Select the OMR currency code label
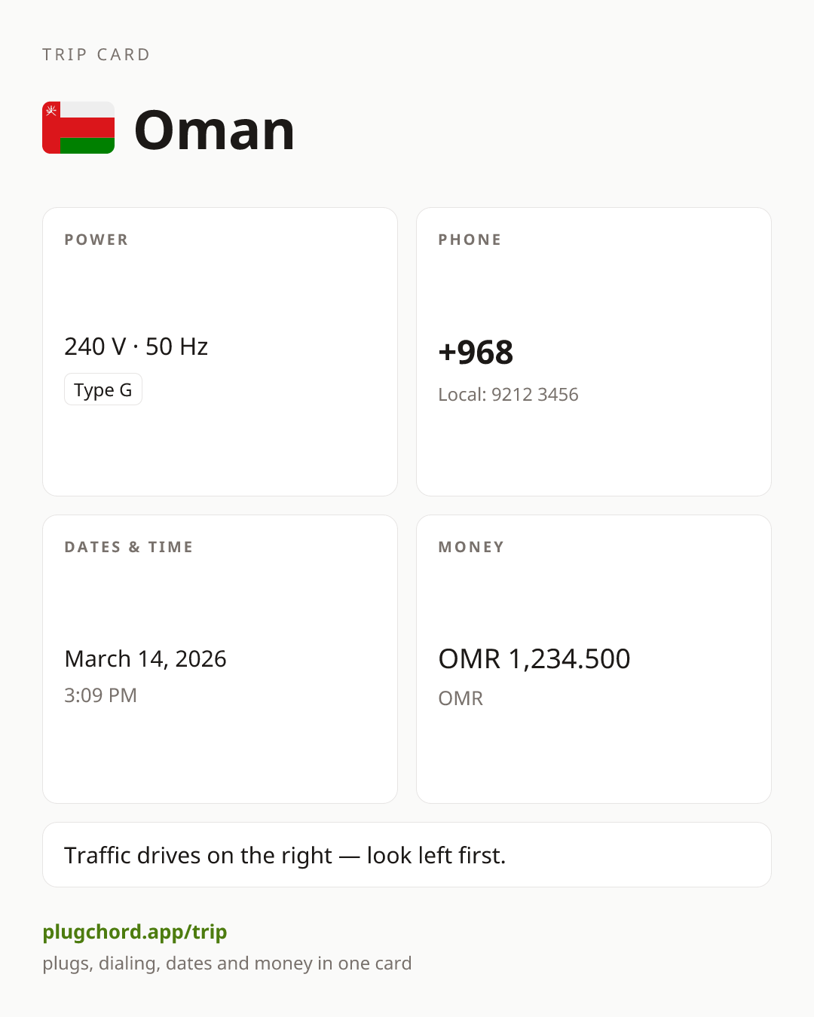 tap(461, 698)
